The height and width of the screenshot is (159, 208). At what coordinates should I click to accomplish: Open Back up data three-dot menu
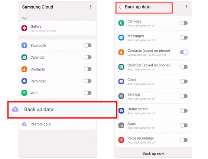tap(186, 7)
